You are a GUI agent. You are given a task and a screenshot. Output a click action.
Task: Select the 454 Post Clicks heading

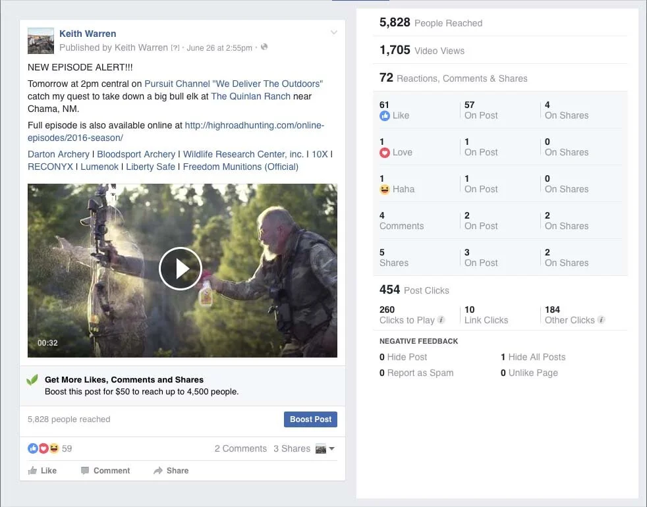click(414, 290)
